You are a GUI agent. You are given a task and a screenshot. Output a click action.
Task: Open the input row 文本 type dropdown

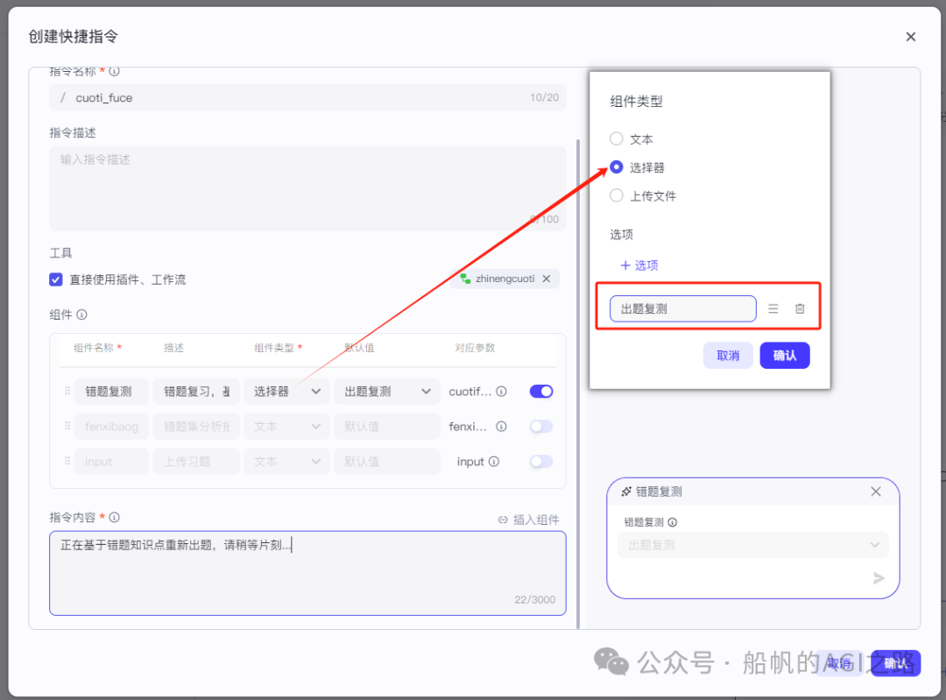(x=286, y=461)
